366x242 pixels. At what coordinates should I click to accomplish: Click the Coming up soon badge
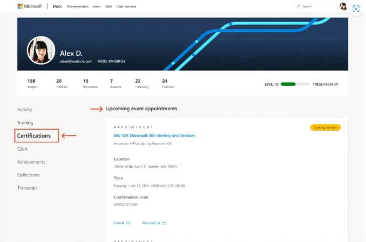click(325, 127)
